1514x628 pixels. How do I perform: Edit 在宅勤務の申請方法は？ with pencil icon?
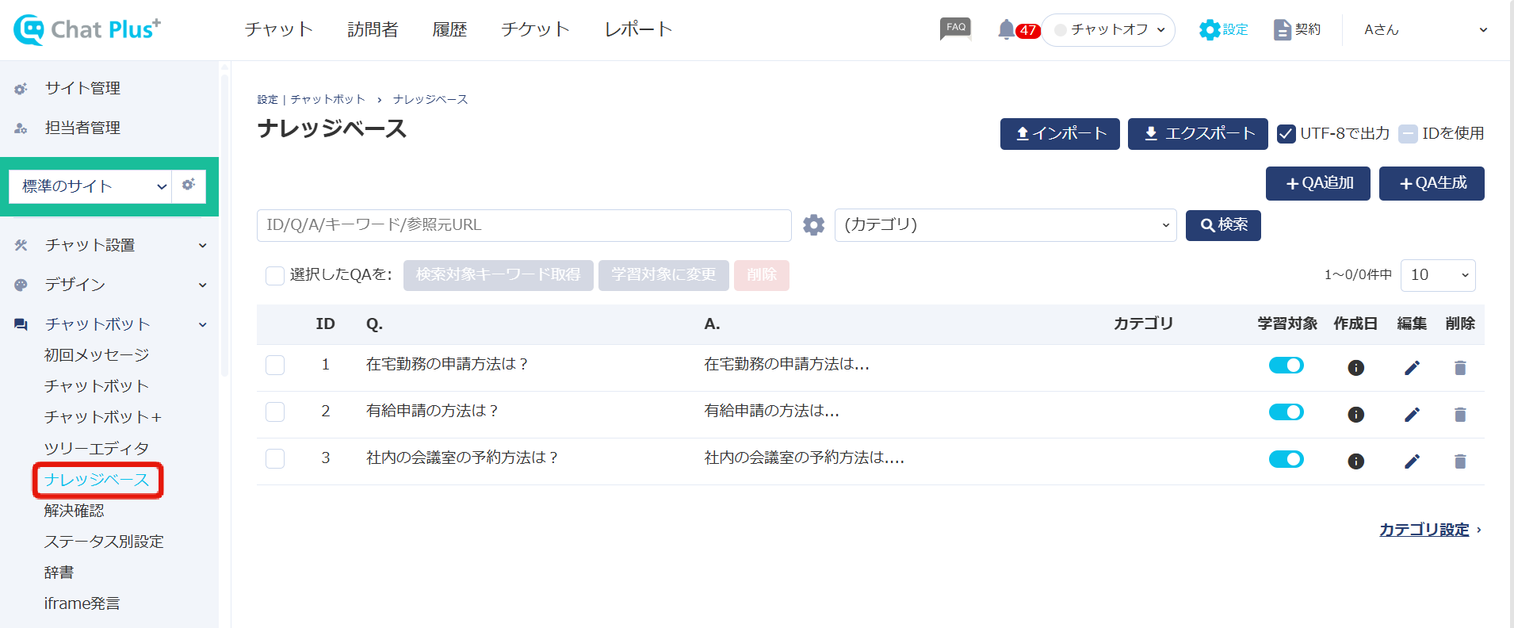click(1412, 367)
